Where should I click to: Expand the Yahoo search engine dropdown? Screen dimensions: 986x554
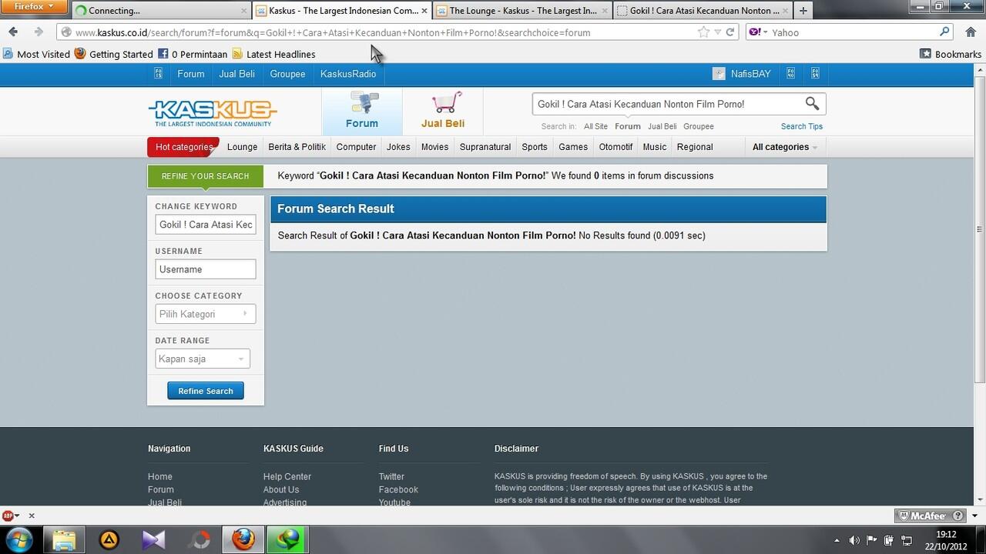point(757,32)
